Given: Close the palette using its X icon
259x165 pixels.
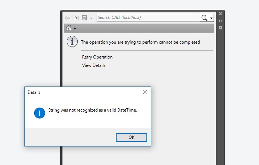Looking at the screenshot, I should point(220,14).
